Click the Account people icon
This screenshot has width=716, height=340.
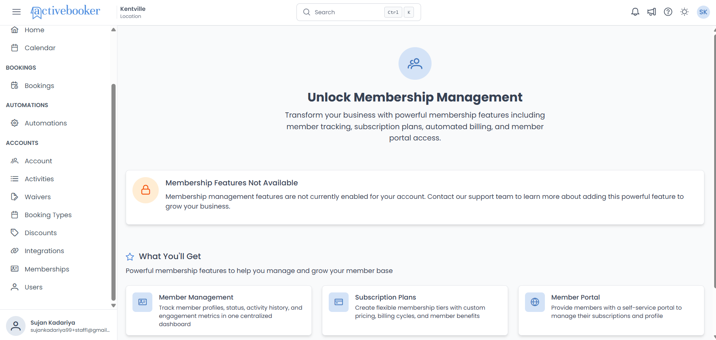click(15, 161)
